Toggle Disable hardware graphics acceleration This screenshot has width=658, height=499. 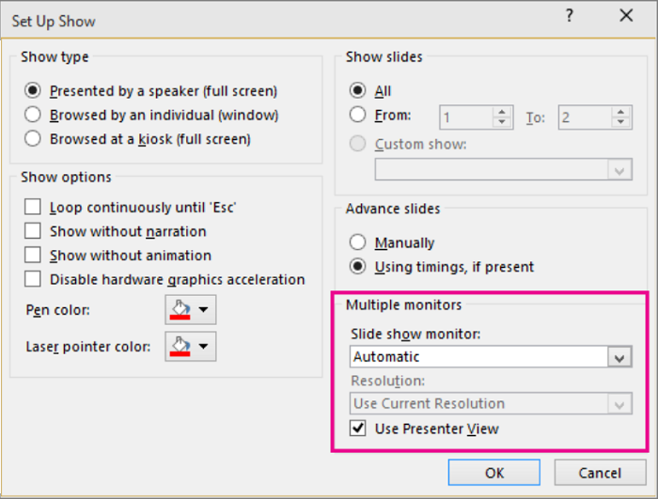pyautogui.click(x=33, y=279)
